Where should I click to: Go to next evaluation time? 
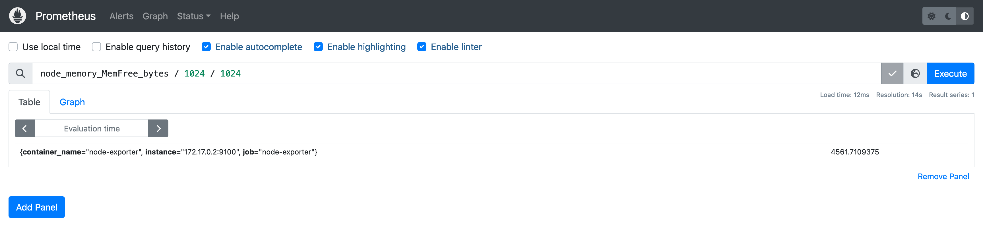click(x=158, y=129)
